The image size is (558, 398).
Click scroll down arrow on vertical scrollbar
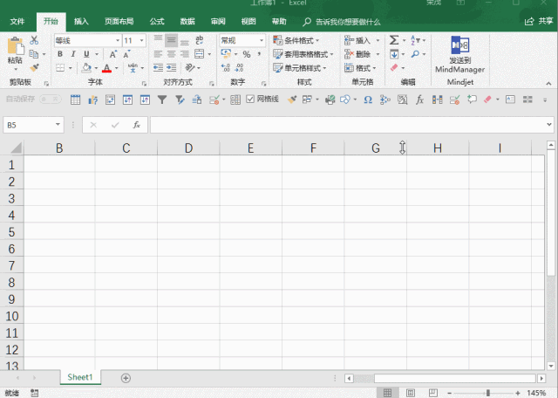coord(551,366)
